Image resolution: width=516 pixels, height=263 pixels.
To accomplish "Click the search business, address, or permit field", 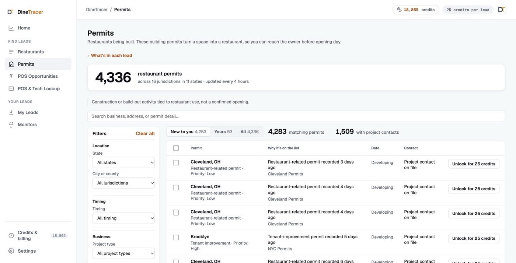I will tap(296, 116).
